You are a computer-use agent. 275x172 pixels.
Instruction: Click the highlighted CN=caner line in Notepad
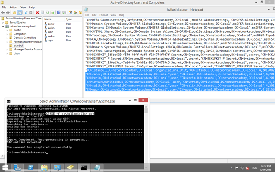180,74
